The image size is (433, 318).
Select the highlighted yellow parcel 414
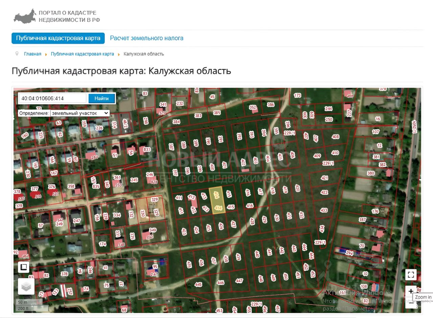218,200
